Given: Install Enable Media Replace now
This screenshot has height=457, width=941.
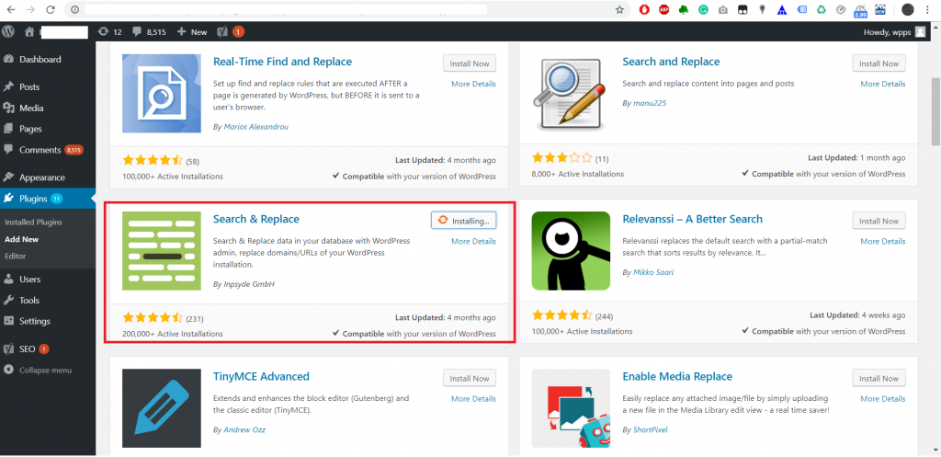Looking at the screenshot, I should pyautogui.click(x=879, y=378).
